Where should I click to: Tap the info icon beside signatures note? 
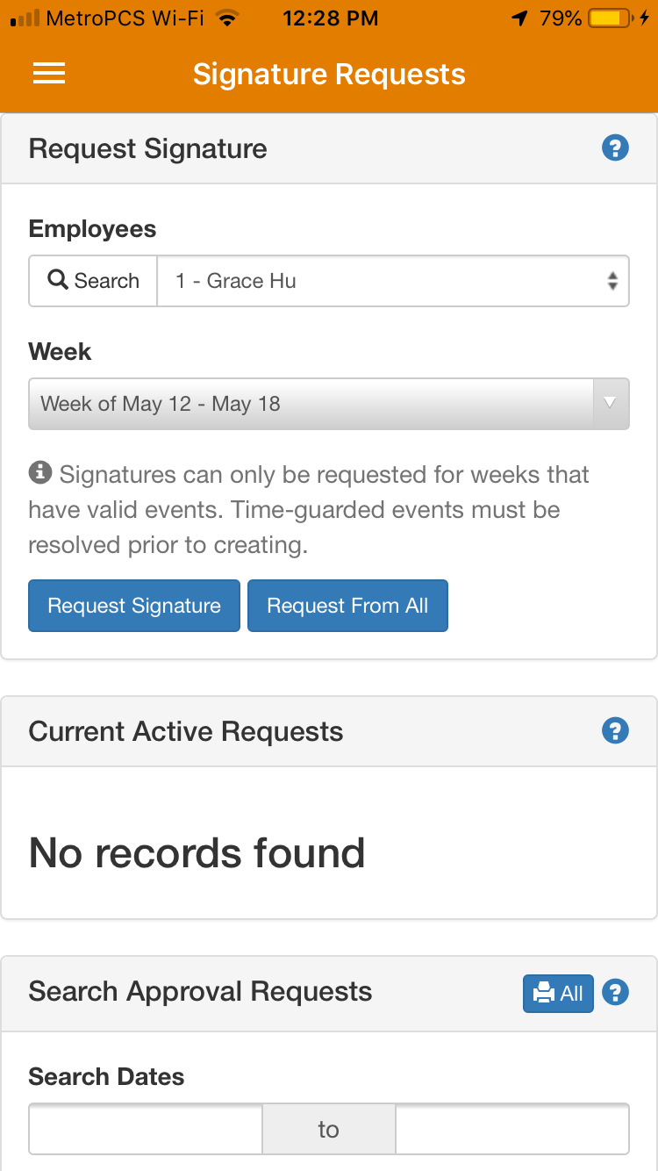(39, 474)
